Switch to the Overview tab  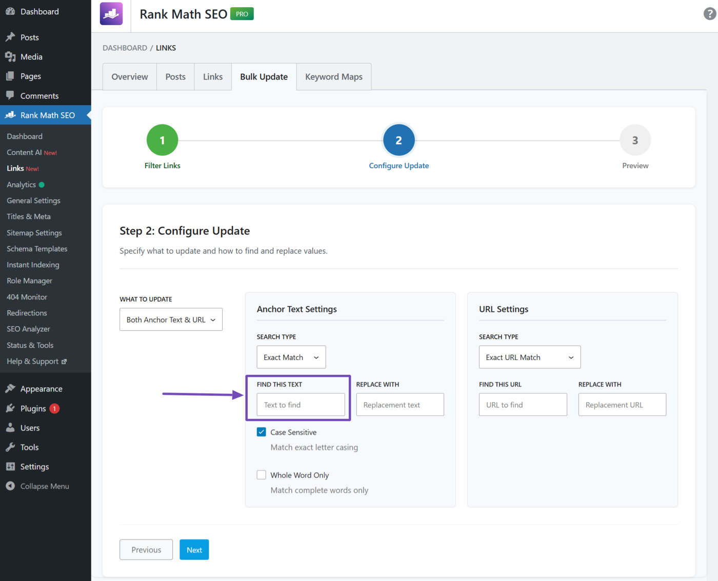tap(129, 77)
